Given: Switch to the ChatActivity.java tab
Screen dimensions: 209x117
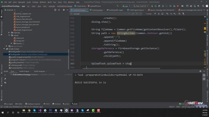Looking at the screenshot, I should [79, 10].
